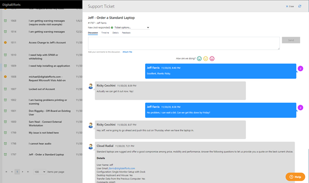Viewport: 309px width, 183px height.
Task: Click the Attach File link
Action: (x=127, y=52)
